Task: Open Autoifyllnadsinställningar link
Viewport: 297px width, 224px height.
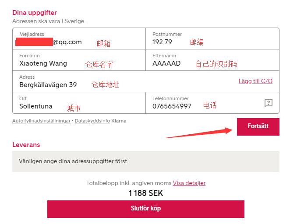Action: (x=41, y=121)
